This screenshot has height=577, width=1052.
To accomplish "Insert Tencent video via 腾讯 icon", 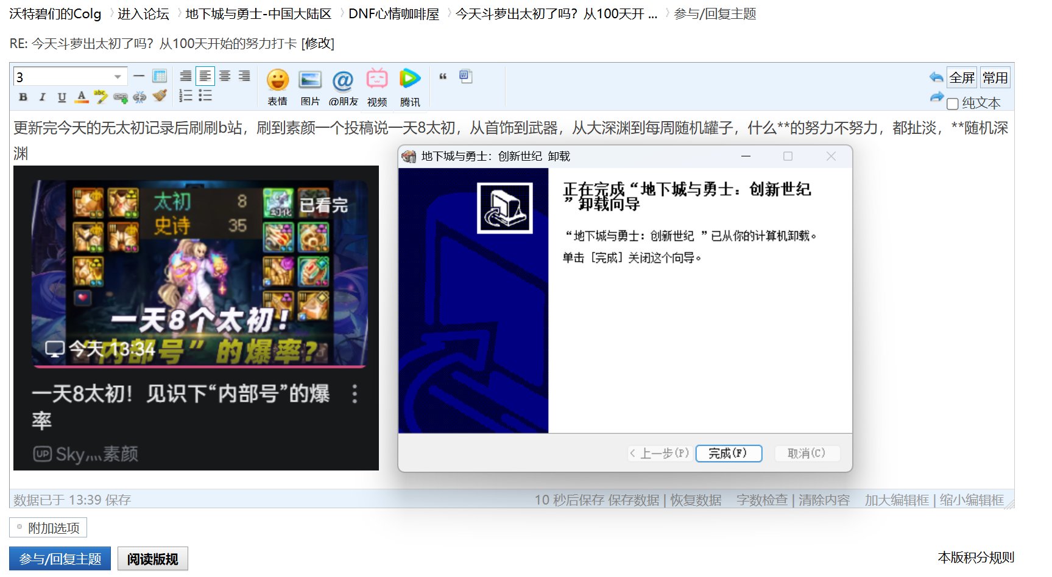I will pos(410,87).
